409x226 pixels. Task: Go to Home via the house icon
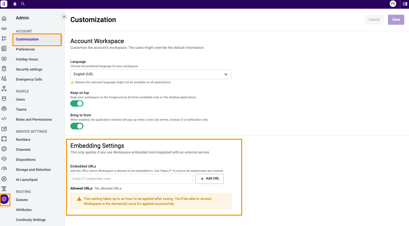(4, 18)
